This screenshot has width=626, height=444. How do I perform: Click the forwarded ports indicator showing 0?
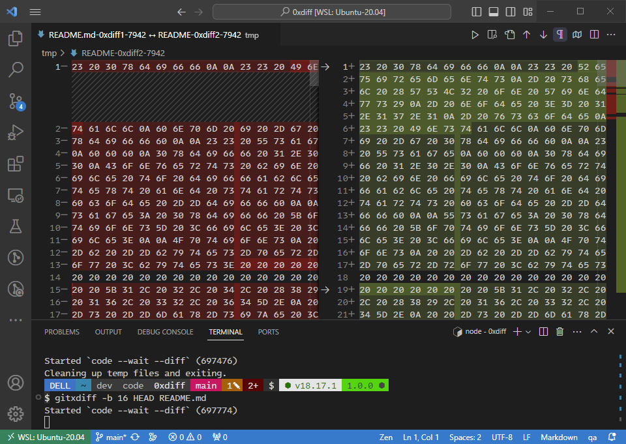coord(220,437)
